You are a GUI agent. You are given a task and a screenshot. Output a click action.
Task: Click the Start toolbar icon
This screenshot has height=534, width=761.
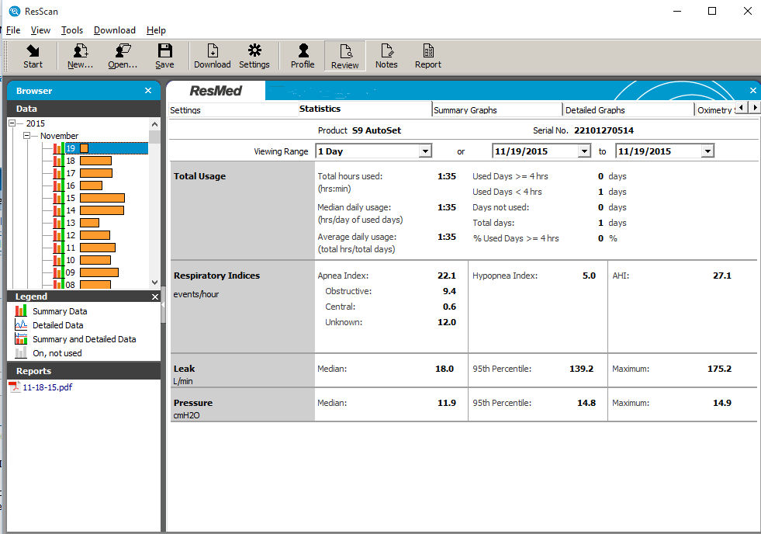(x=33, y=57)
